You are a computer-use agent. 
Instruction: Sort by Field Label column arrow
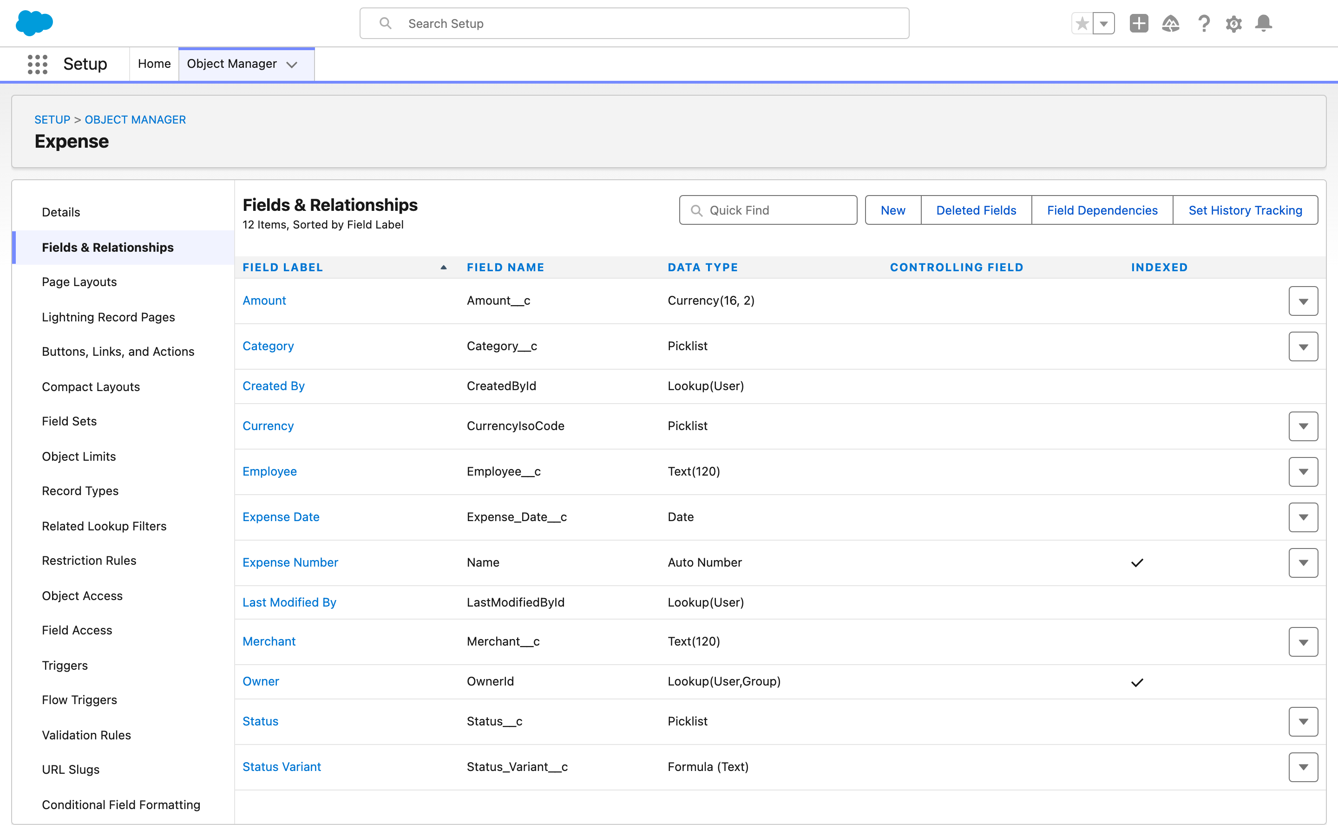[x=443, y=268]
